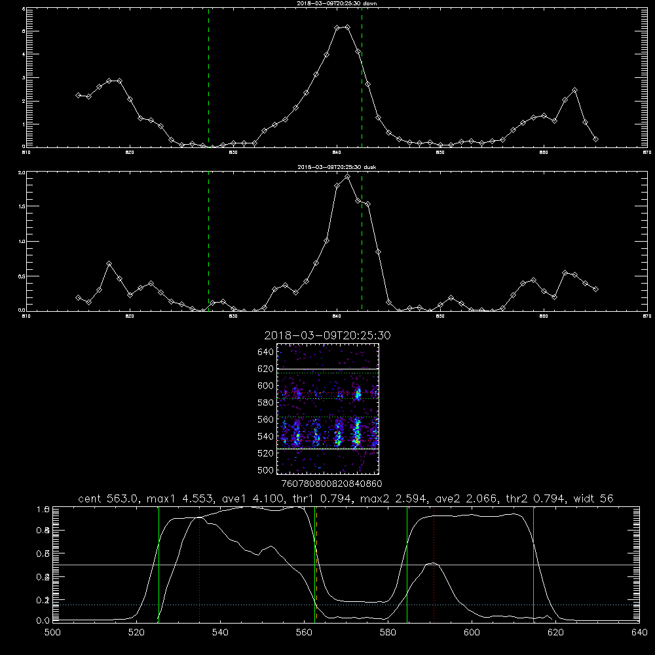The height and width of the screenshot is (655, 655).
Task: Click the 'widt 56' value
Action: [x=593, y=498]
